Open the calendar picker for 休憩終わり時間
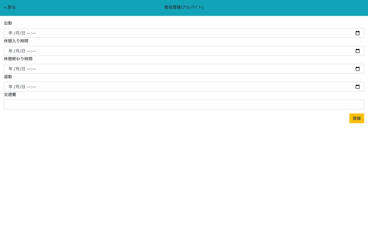 tap(357, 69)
